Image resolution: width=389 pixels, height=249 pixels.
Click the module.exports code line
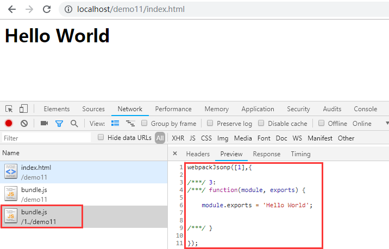click(x=257, y=205)
